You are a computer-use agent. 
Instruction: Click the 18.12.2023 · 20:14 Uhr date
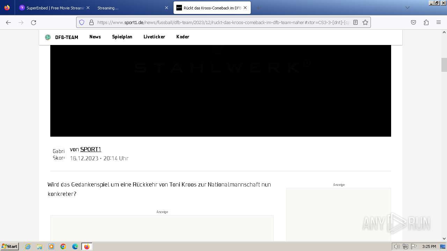pos(99,158)
